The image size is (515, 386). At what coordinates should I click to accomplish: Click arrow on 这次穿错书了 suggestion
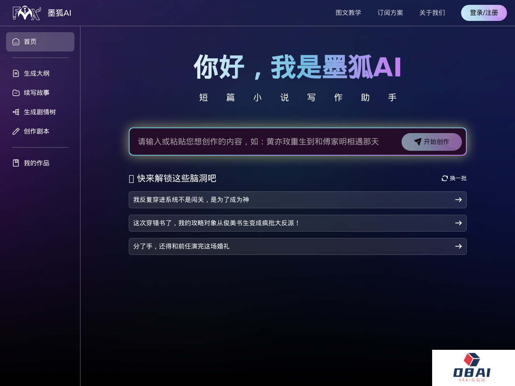click(458, 223)
